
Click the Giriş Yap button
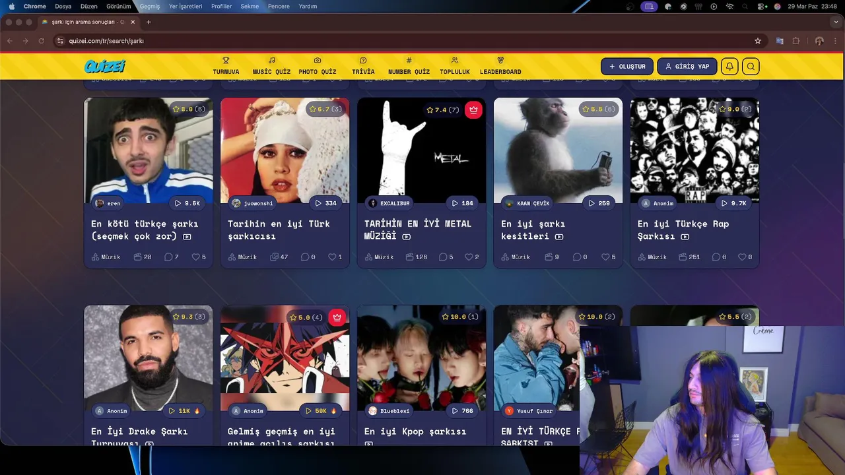[x=687, y=67]
